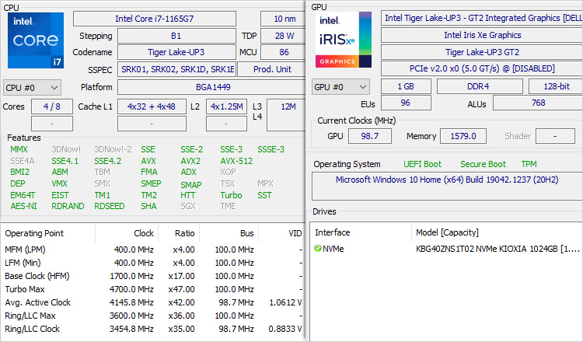583x342 pixels.
Task: Click the 4145.8 MHz clock value
Action: [x=131, y=302]
